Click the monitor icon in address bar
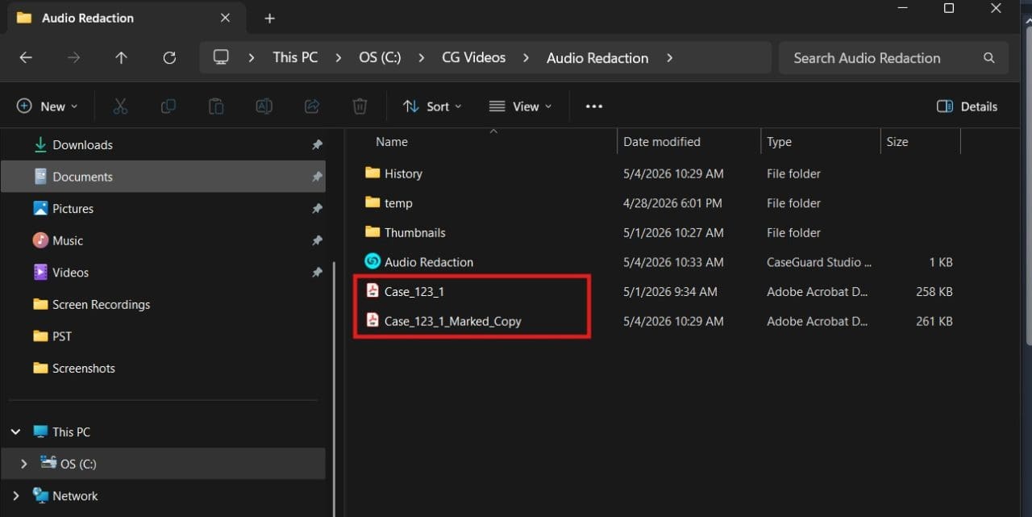 [221, 57]
